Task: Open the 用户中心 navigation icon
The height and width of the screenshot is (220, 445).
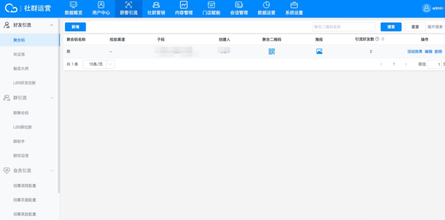Action: tap(101, 5)
